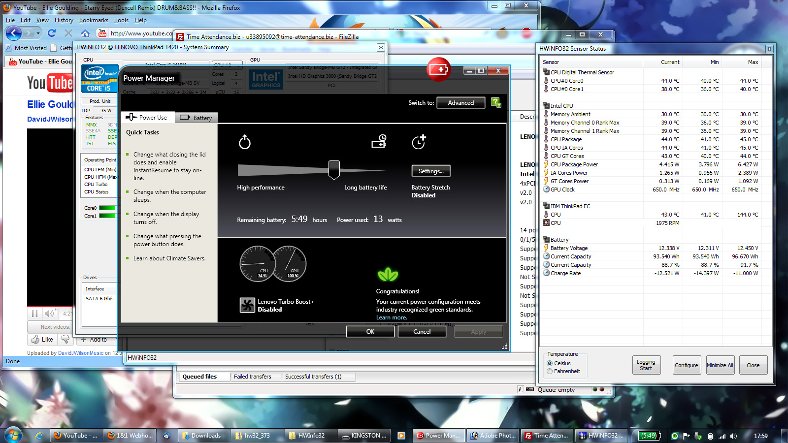Click the Learn more. link
Screen dimensions: 788x443
coord(392,317)
